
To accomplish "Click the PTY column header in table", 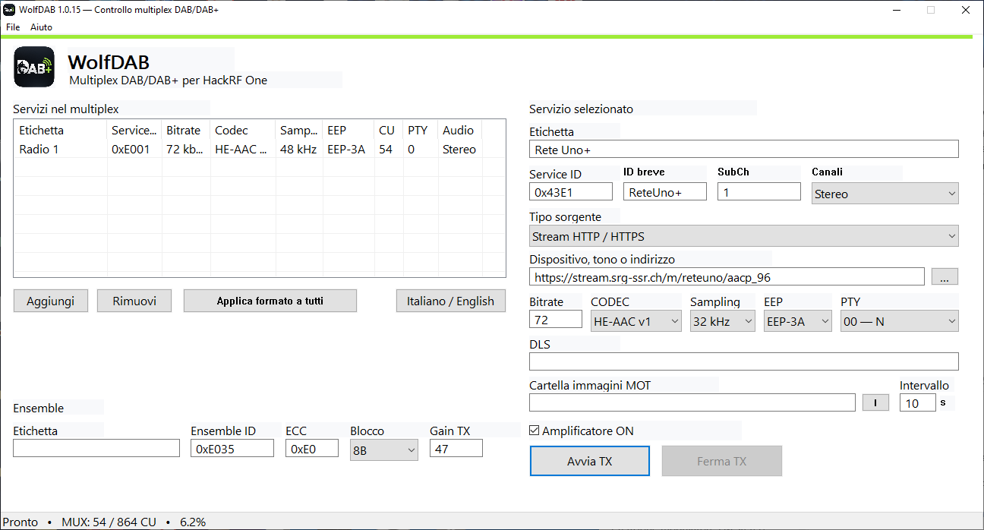I will point(421,130).
